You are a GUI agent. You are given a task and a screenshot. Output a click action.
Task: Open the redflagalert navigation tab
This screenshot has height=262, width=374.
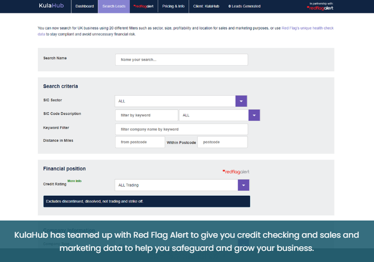[x=144, y=6]
